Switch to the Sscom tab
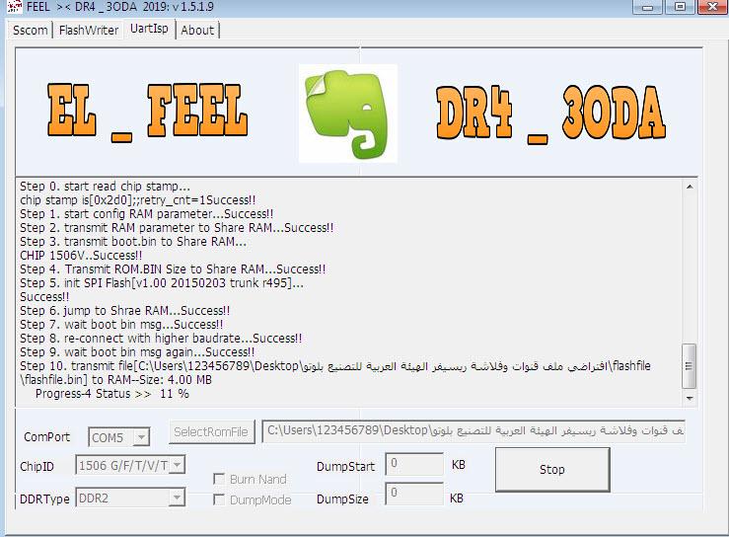Image resolution: width=729 pixels, height=537 pixels. [x=31, y=31]
